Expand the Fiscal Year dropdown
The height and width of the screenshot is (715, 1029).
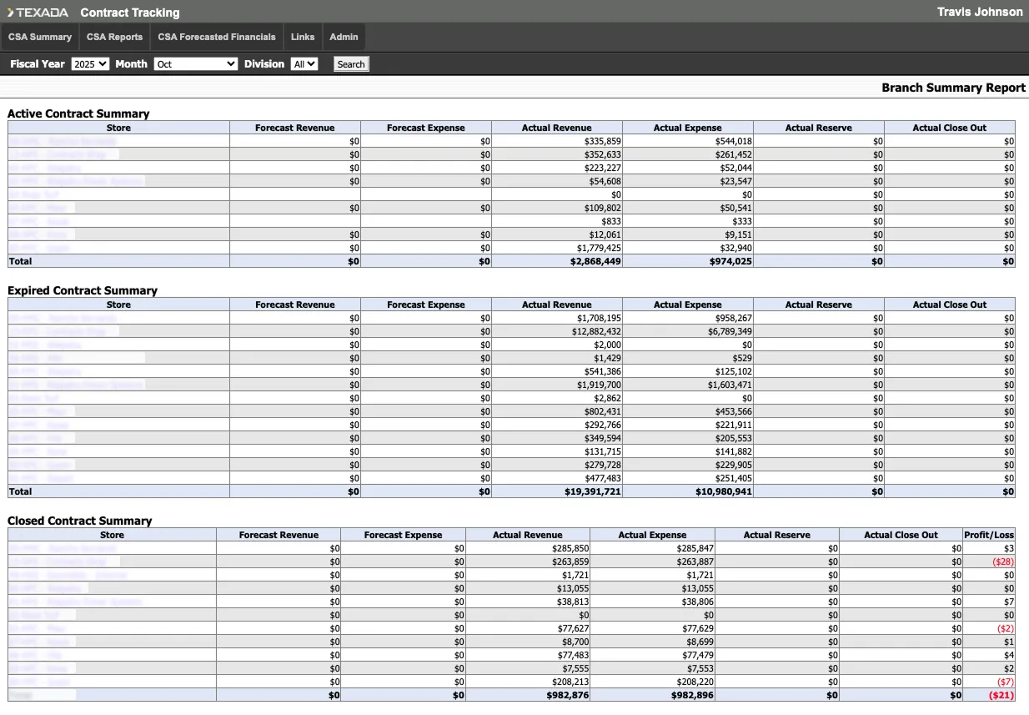pos(90,64)
